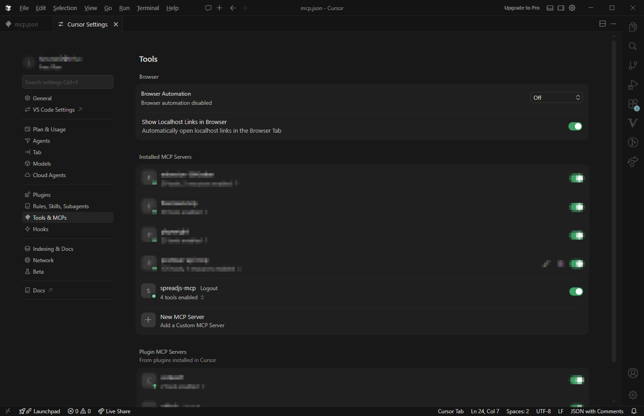Screen dimensions: 644x416
Task: Open a new chat from title bar bubble icon
Action: coord(208,8)
